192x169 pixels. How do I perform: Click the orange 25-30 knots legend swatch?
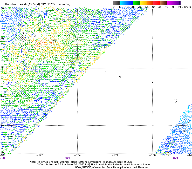(x=150, y=3)
